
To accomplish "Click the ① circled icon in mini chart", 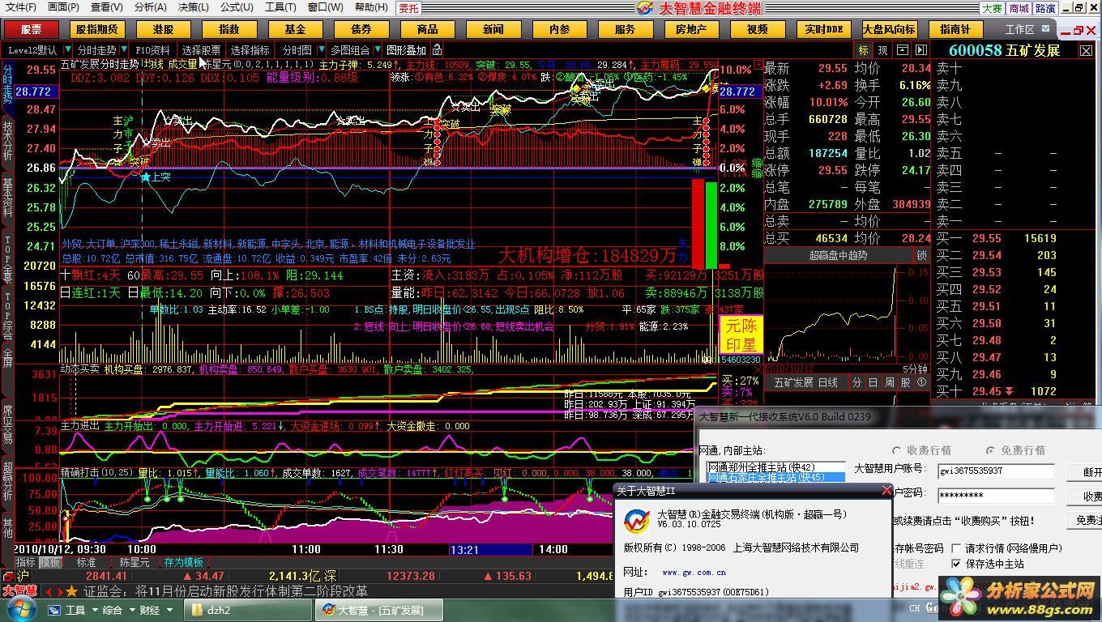I will (921, 382).
